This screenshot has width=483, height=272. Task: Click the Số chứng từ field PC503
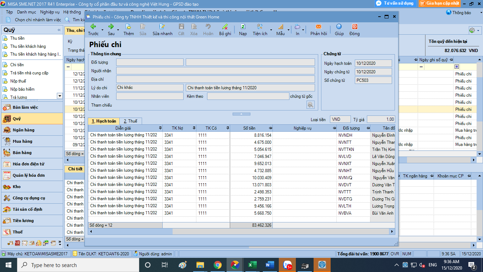coord(373,80)
